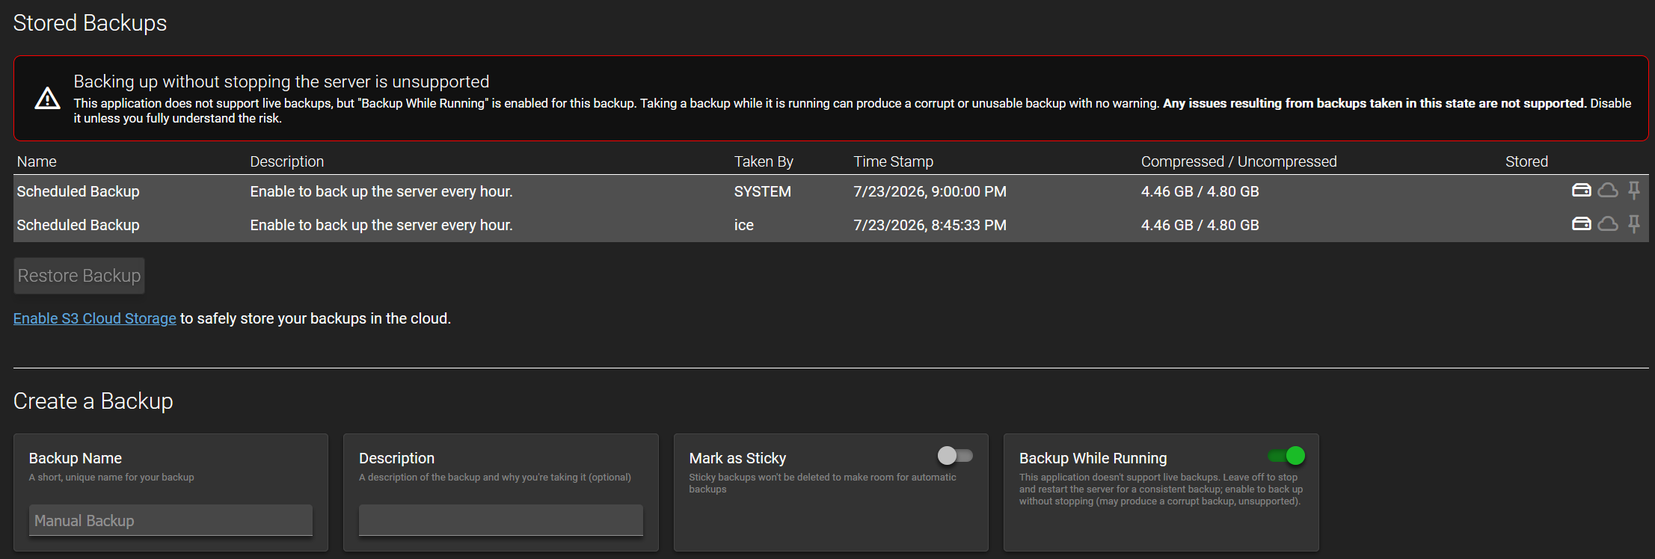Image resolution: width=1655 pixels, height=559 pixels.
Task: Open the Enable S3 Cloud Storage link
Action: (x=95, y=318)
